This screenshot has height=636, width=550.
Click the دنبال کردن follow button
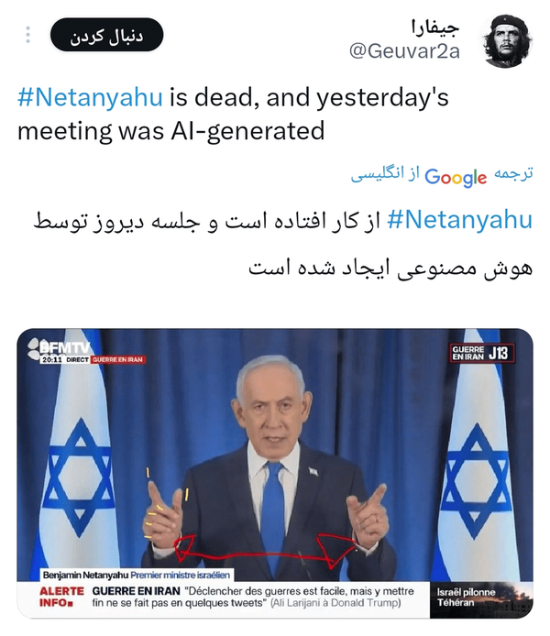tap(106, 35)
